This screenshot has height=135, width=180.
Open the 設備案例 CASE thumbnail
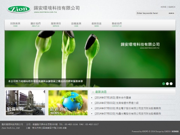pos(25,103)
